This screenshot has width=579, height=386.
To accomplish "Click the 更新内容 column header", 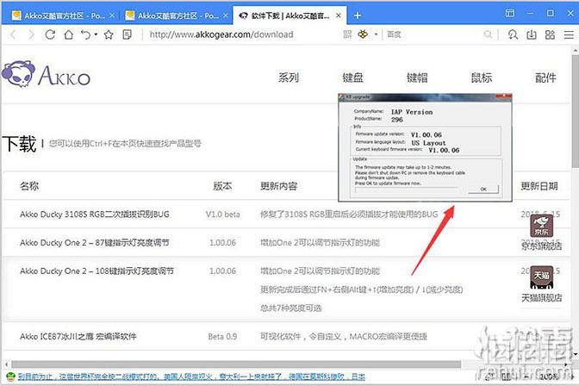I will (279, 186).
